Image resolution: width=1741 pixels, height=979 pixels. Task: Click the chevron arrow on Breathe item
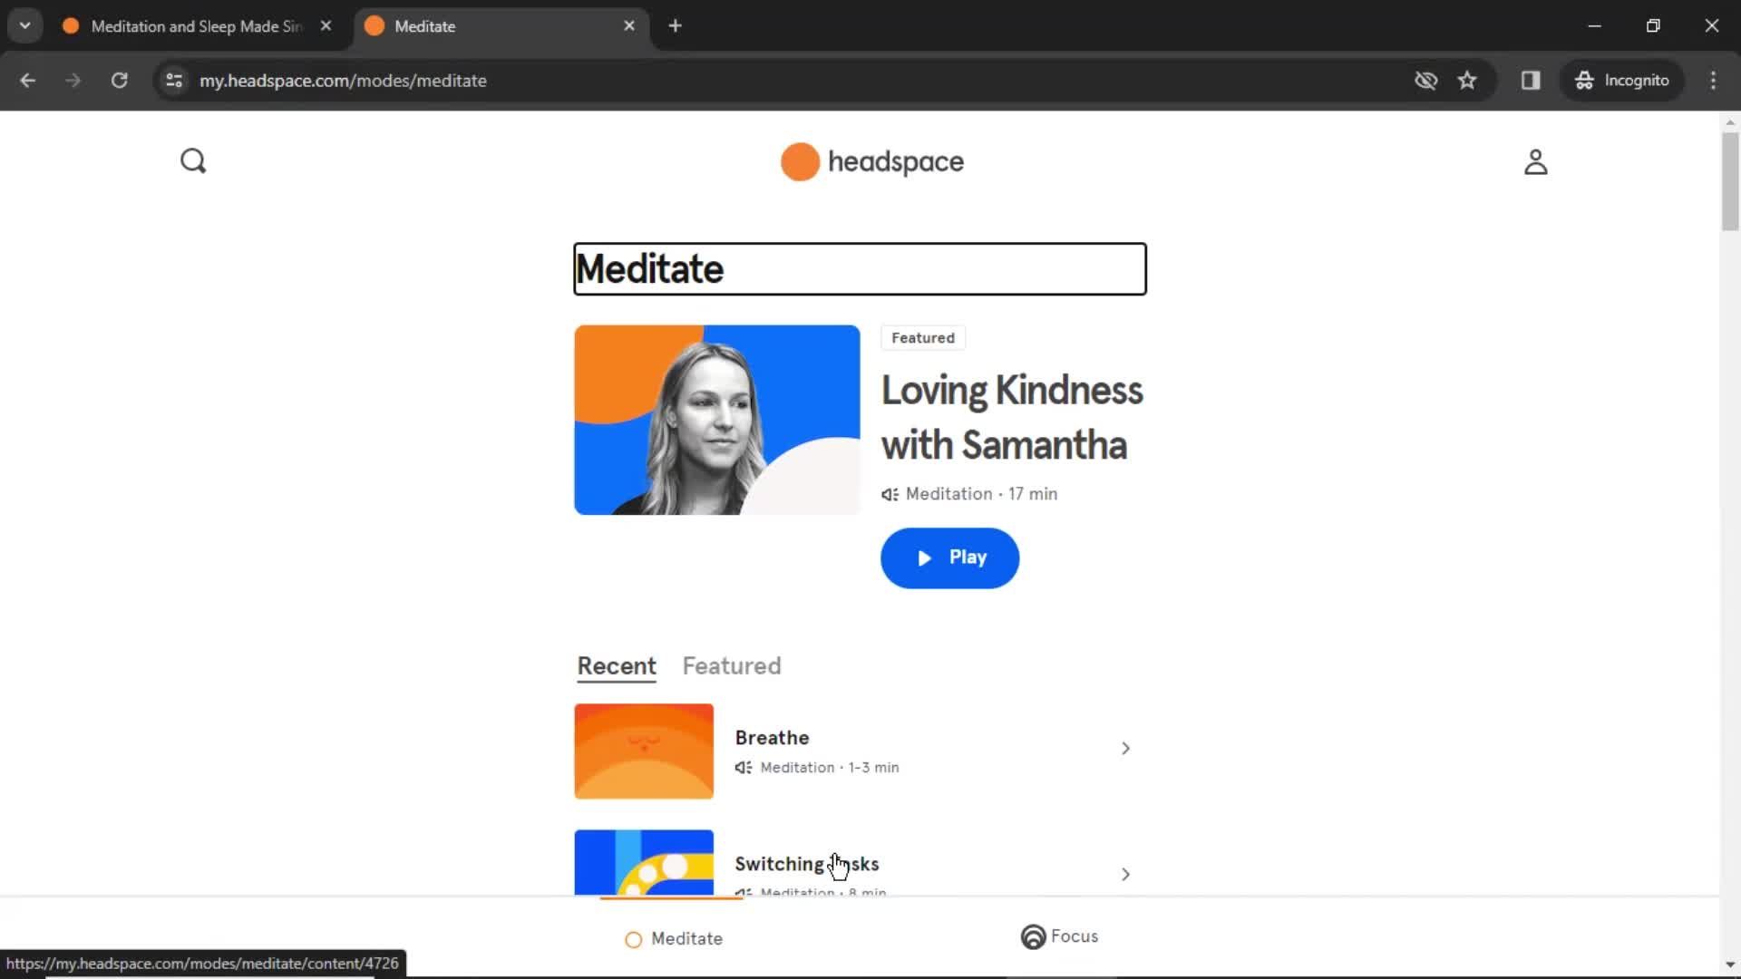[1124, 747]
